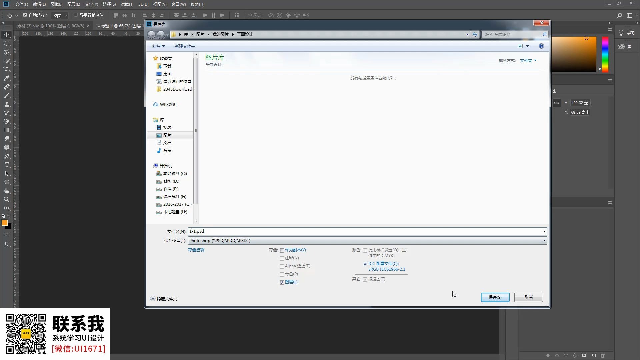The height and width of the screenshot is (360, 640).
Task: Select the Move tool in Photoshop toolbar
Action: click(x=7, y=35)
